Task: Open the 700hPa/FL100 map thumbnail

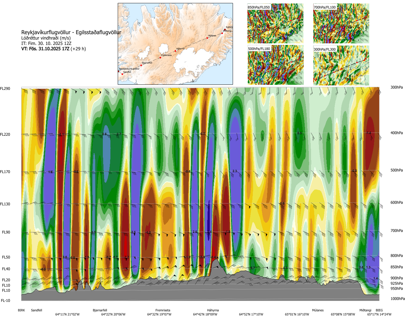Action: tap(341, 23)
